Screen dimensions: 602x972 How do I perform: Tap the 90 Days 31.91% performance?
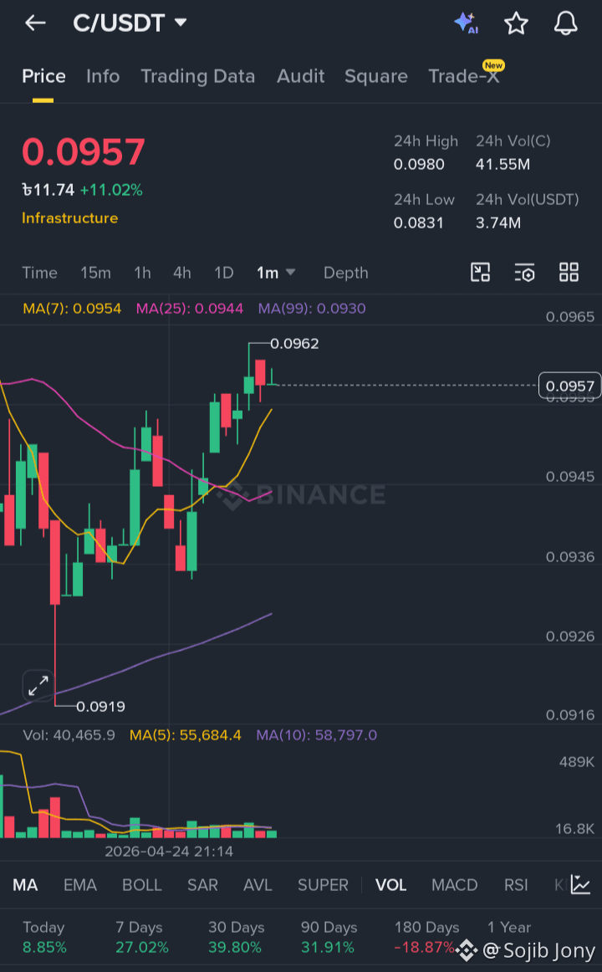pyautogui.click(x=329, y=937)
